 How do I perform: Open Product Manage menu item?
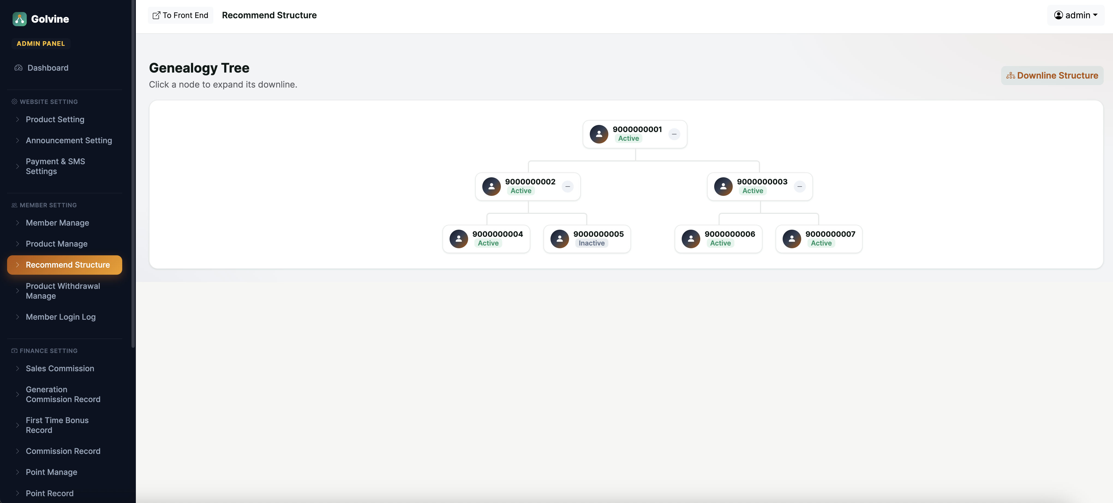[x=64, y=244]
